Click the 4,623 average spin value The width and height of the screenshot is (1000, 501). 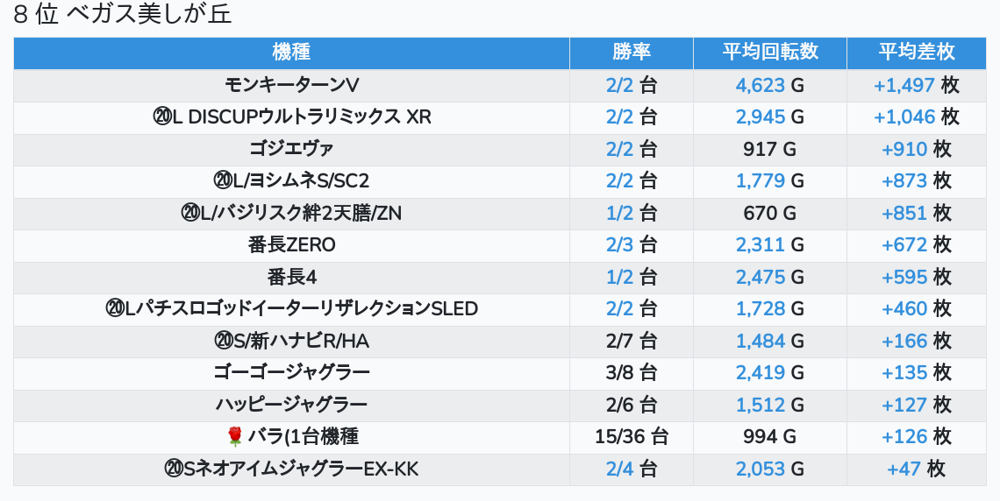(x=761, y=85)
